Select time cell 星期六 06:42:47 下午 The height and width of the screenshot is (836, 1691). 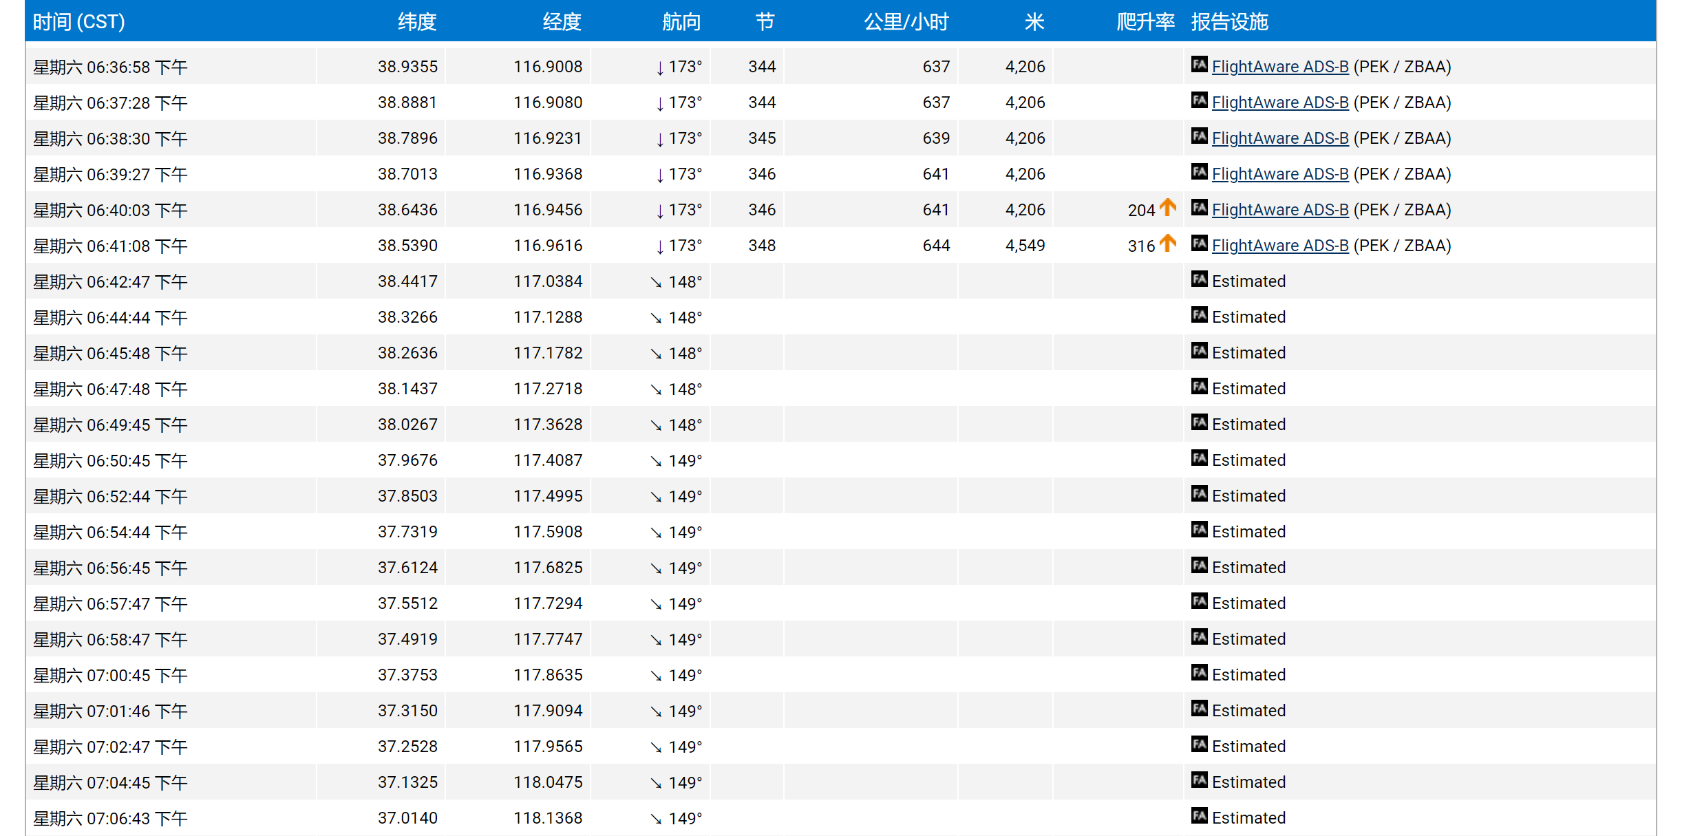click(x=110, y=282)
